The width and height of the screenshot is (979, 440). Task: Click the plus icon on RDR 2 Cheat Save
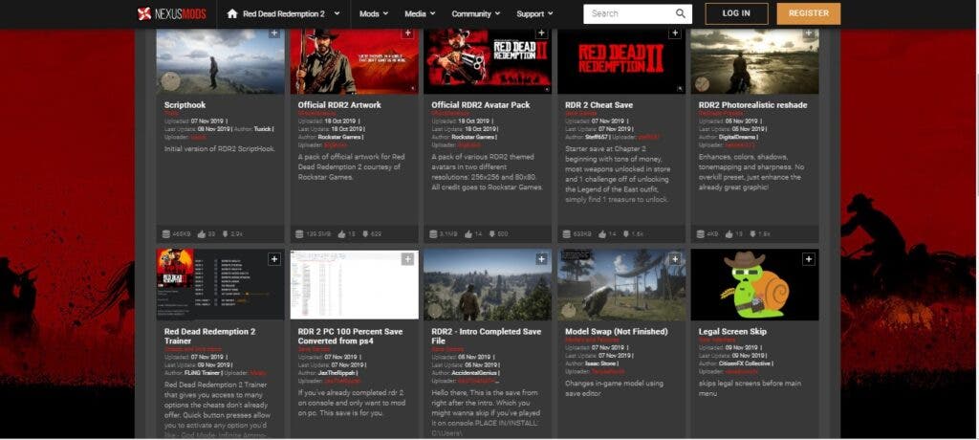click(675, 33)
